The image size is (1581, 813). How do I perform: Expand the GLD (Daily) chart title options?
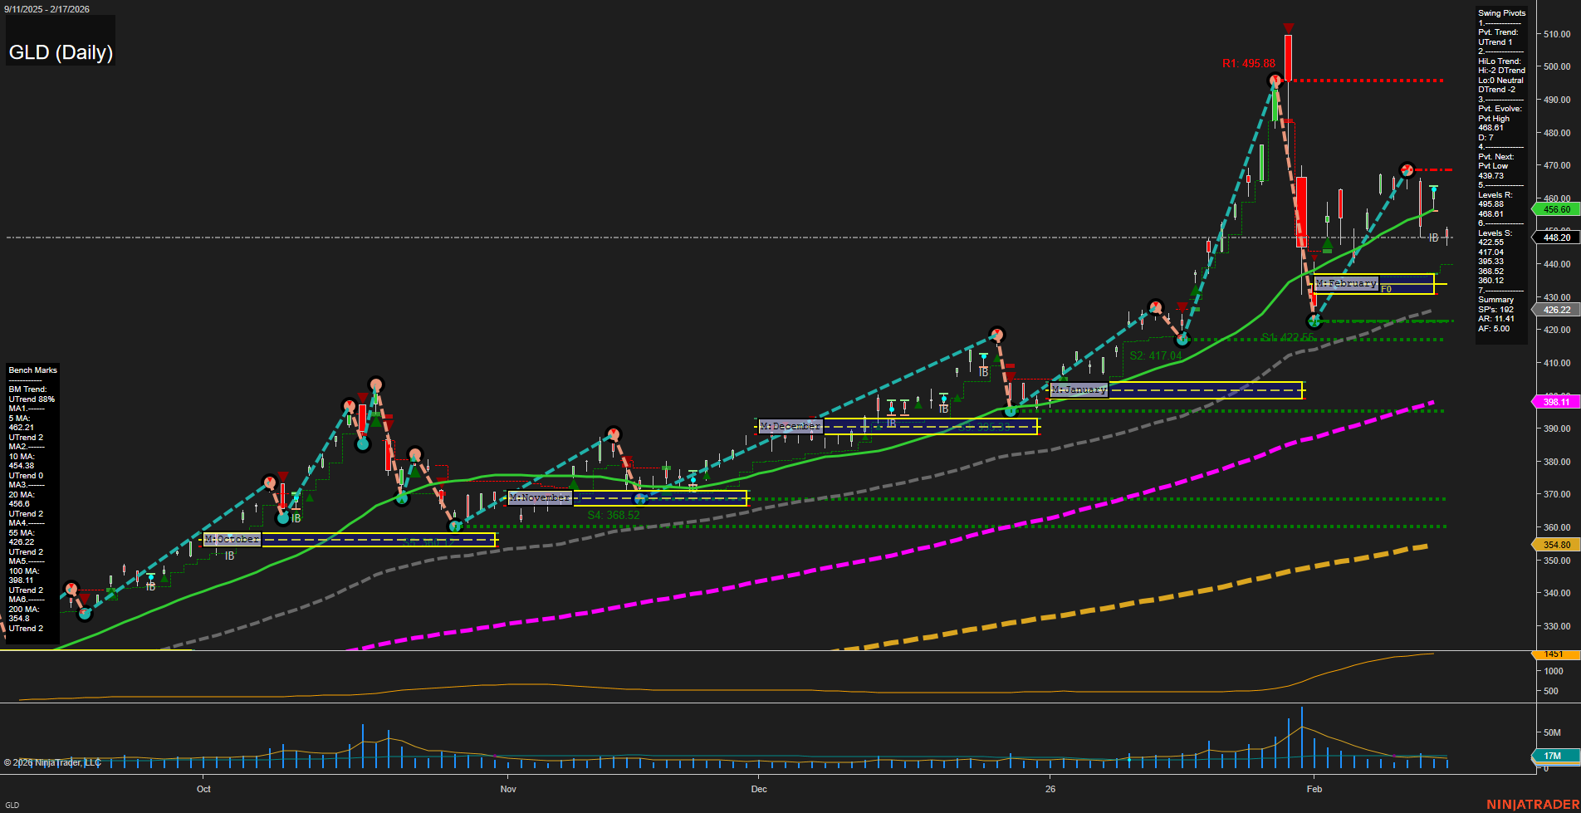pos(60,51)
